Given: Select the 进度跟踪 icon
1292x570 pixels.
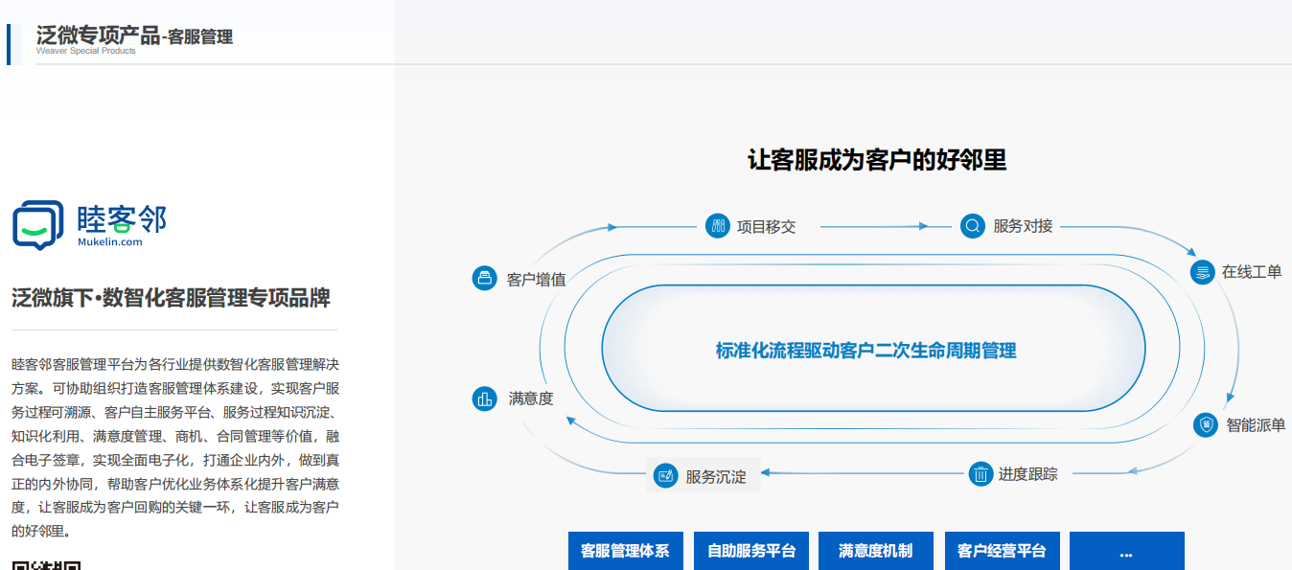Looking at the screenshot, I should click(x=982, y=473).
